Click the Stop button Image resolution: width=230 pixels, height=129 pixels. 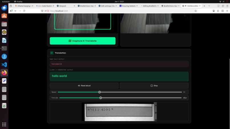click(x=154, y=86)
